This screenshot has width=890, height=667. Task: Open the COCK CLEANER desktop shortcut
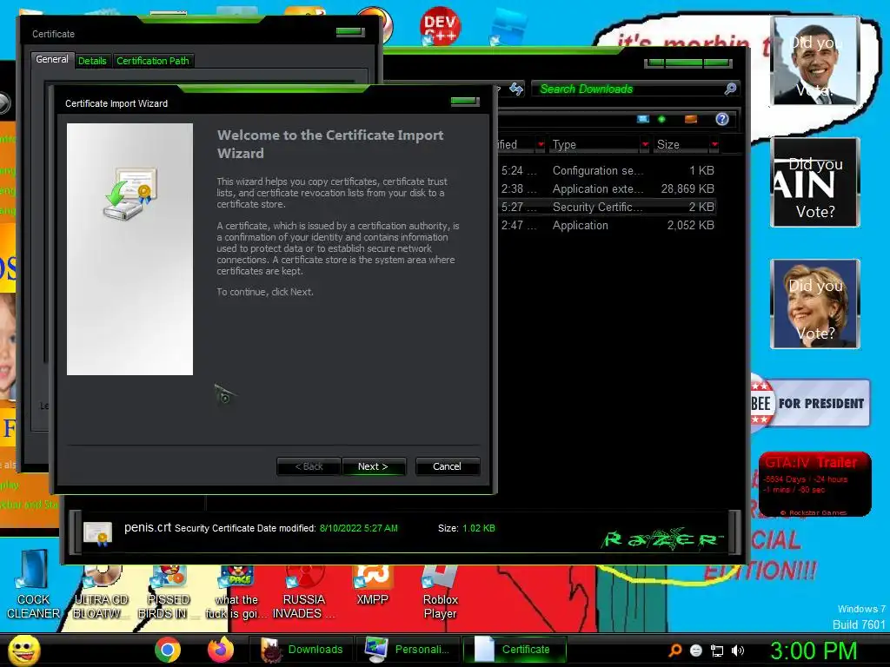[34, 584]
